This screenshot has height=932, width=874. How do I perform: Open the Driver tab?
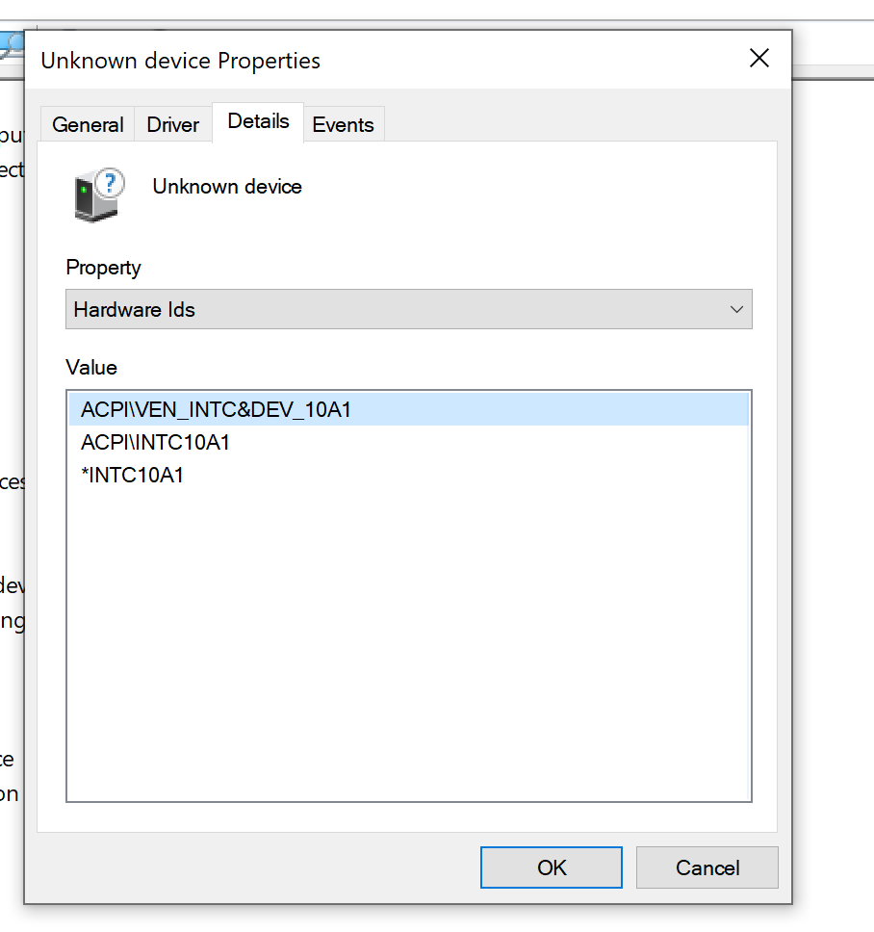point(173,125)
